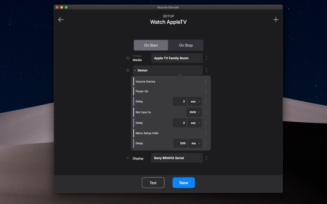Viewport: 327px width, 204px height.
Task: Edit Delay value field below Set Input to
Action: point(180,123)
